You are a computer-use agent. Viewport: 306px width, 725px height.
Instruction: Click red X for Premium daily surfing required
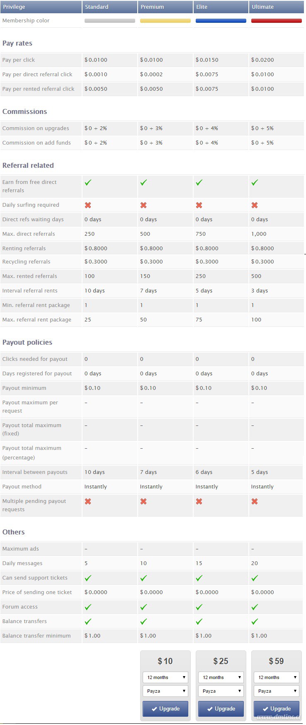143,205
